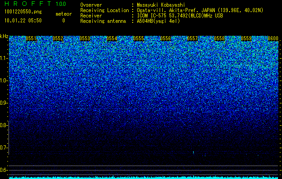Click the version number 1.0.0
Image resolution: width=282 pixels, height=179 pixels.
point(61,4)
